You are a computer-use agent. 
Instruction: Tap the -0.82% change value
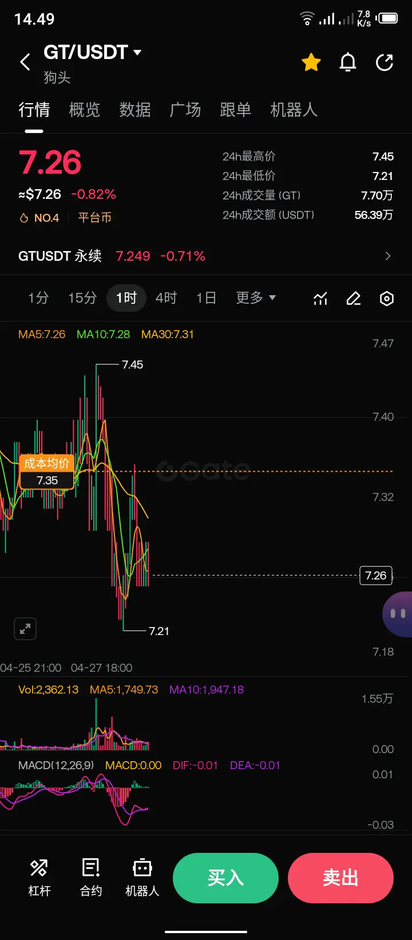click(94, 194)
